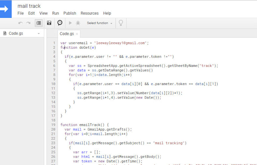This screenshot has width=257, height=165.
Task: Select Code.gs in the file sidebar
Action: pyautogui.click(x=16, y=33)
